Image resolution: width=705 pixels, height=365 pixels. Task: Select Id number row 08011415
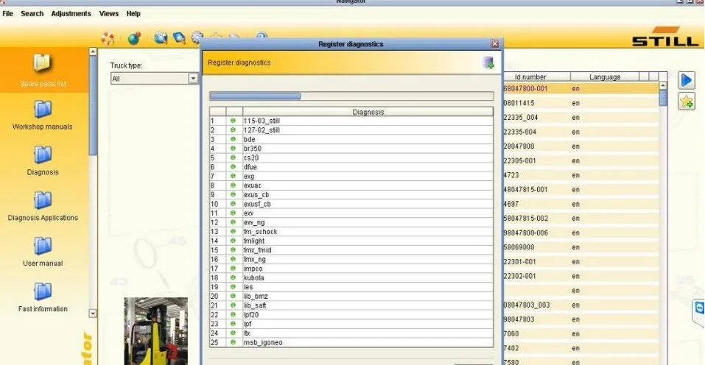tap(581, 103)
